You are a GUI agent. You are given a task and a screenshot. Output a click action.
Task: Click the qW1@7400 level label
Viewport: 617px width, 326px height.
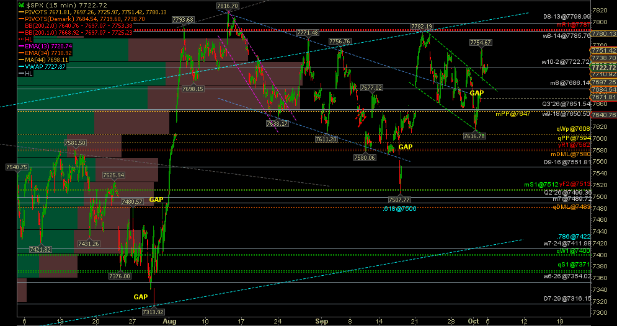[574, 250]
